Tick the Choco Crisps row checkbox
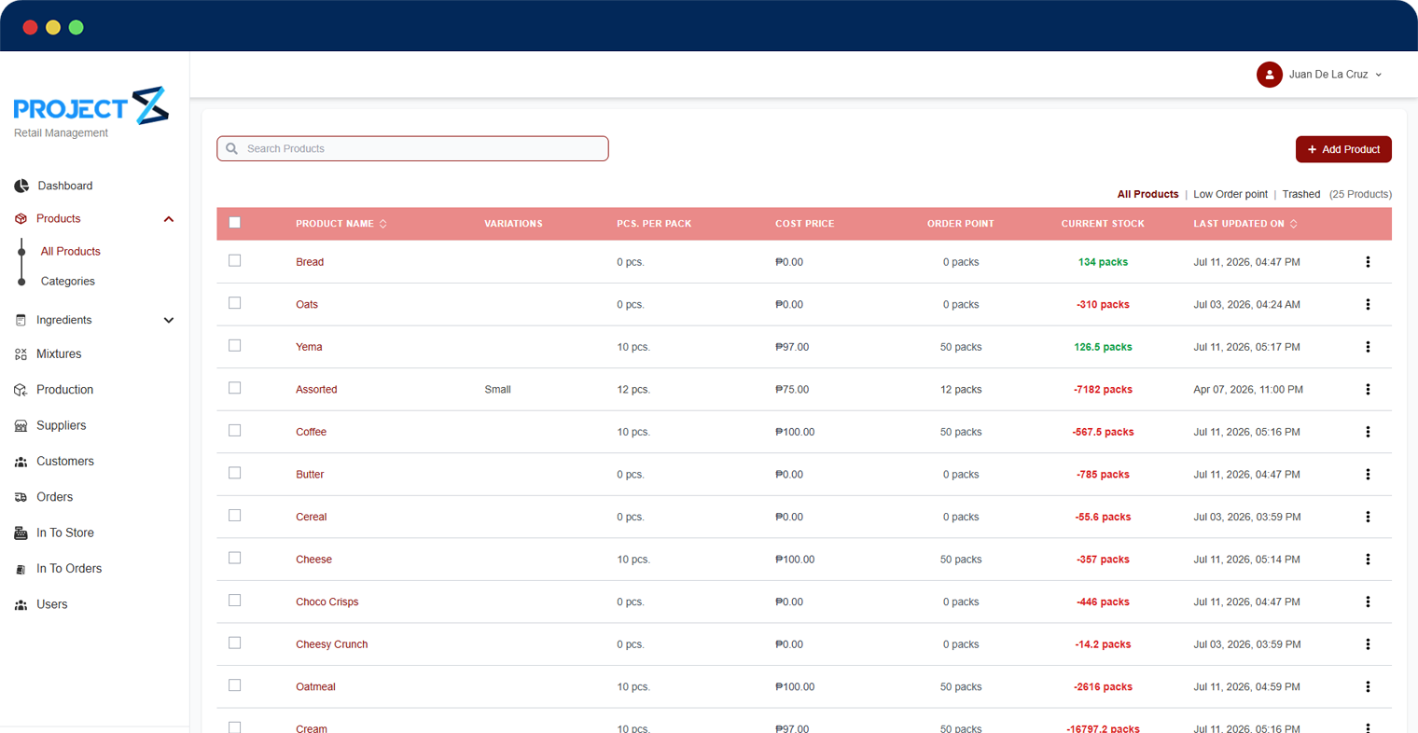 tap(235, 601)
